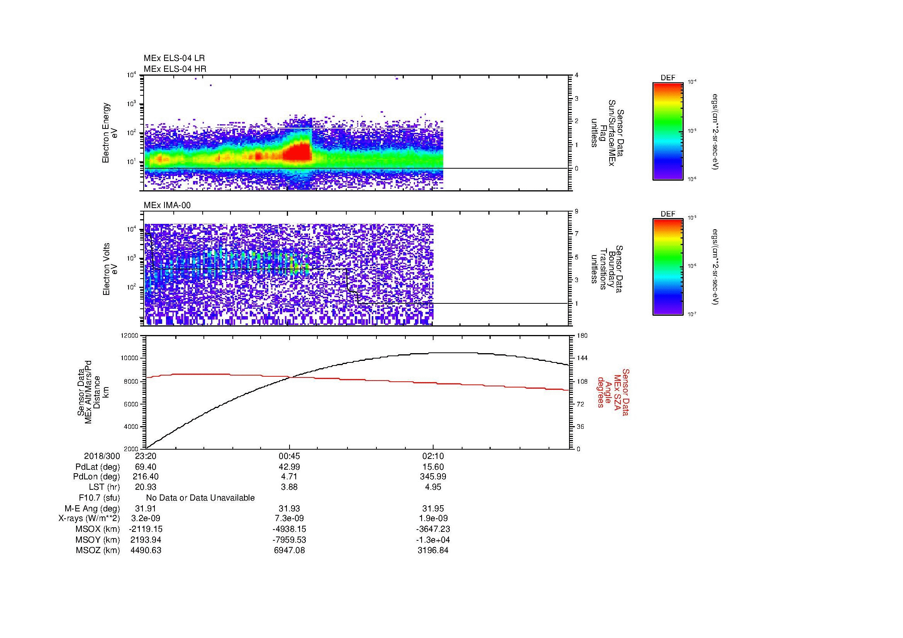Click the 'MSOZ (km)' row label
Viewport: 903px width, 638px height.
coord(98,550)
